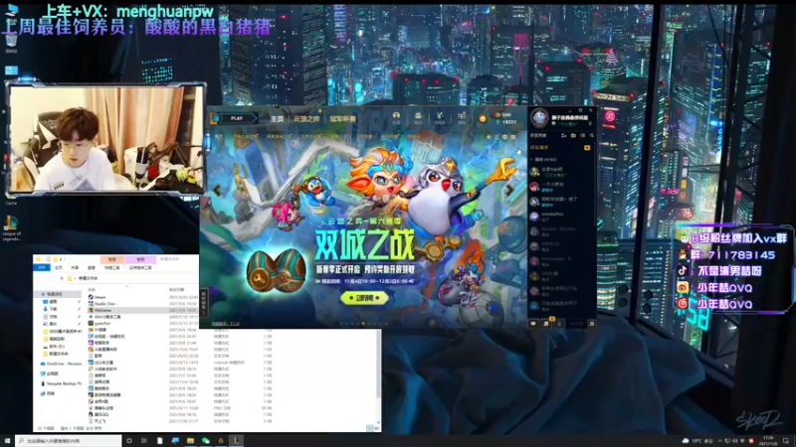This screenshot has height=447, width=796.
Task: Switch to the 云顶之弈 tab
Action: (306, 119)
